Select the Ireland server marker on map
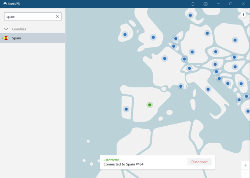 (x=125, y=34)
